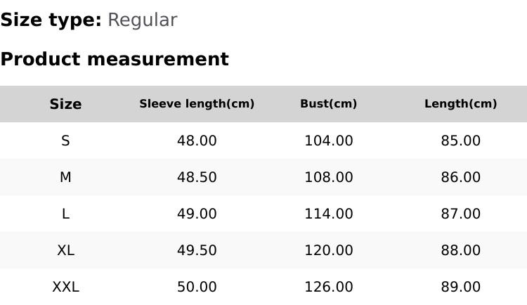Click the Bust(cm) column header

[328, 104]
